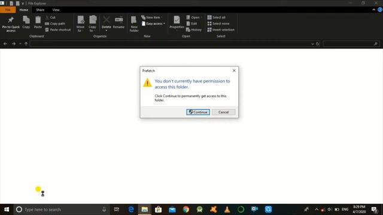Screen dimensions: 383x215
Task: Click File Explorer icon on taskbar
Action: [145, 210]
